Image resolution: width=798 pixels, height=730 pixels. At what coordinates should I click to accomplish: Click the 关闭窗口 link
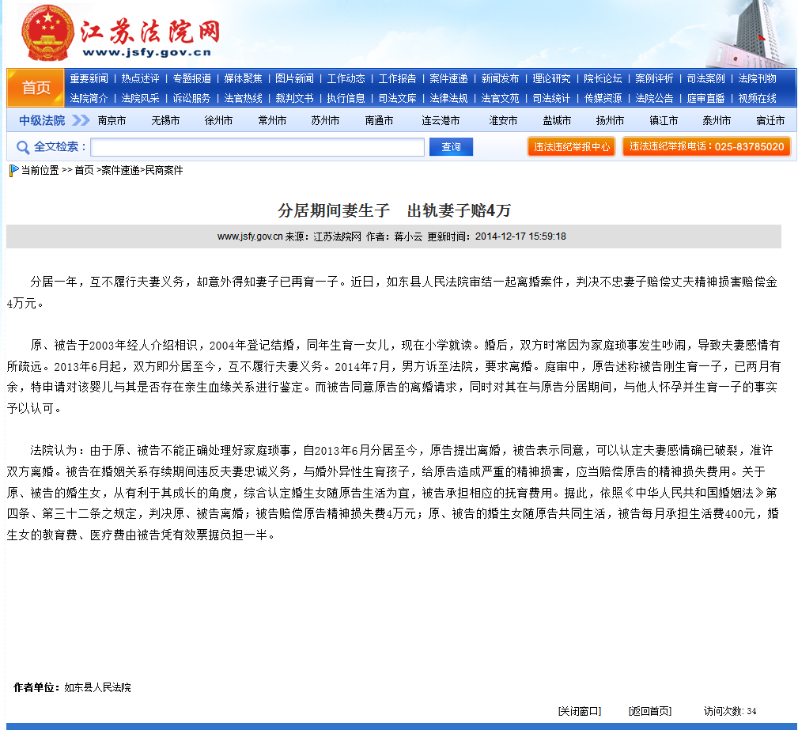579,711
